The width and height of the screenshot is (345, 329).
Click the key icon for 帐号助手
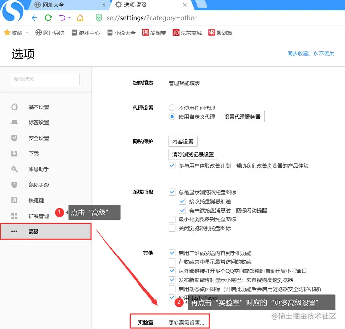click(x=14, y=169)
